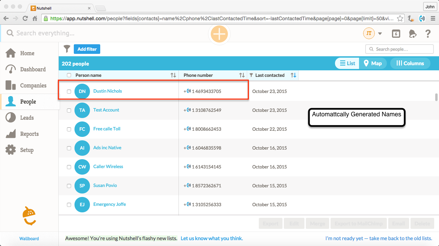The image size is (439, 246).
Task: Click the Nutshell acorn logo
Action: tap(29, 216)
